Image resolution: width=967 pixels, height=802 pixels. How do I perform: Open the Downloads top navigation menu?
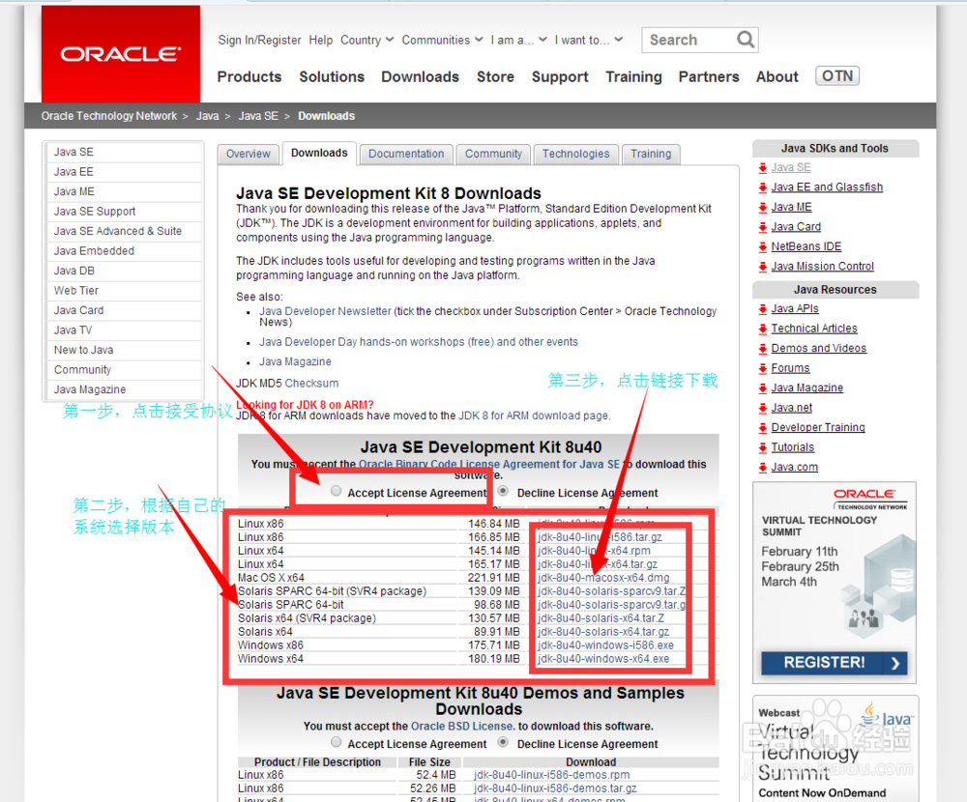tap(420, 77)
